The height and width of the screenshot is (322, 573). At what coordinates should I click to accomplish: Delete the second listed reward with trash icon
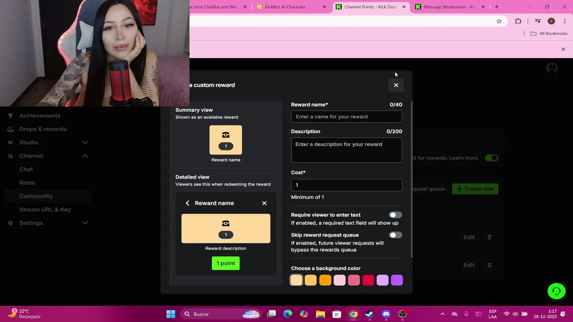click(x=489, y=265)
